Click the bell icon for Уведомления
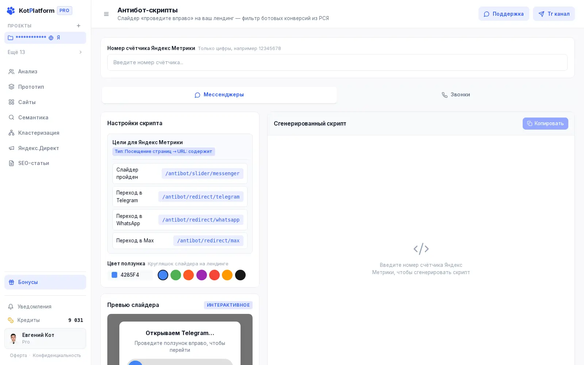The height and width of the screenshot is (365, 584). coord(11,307)
